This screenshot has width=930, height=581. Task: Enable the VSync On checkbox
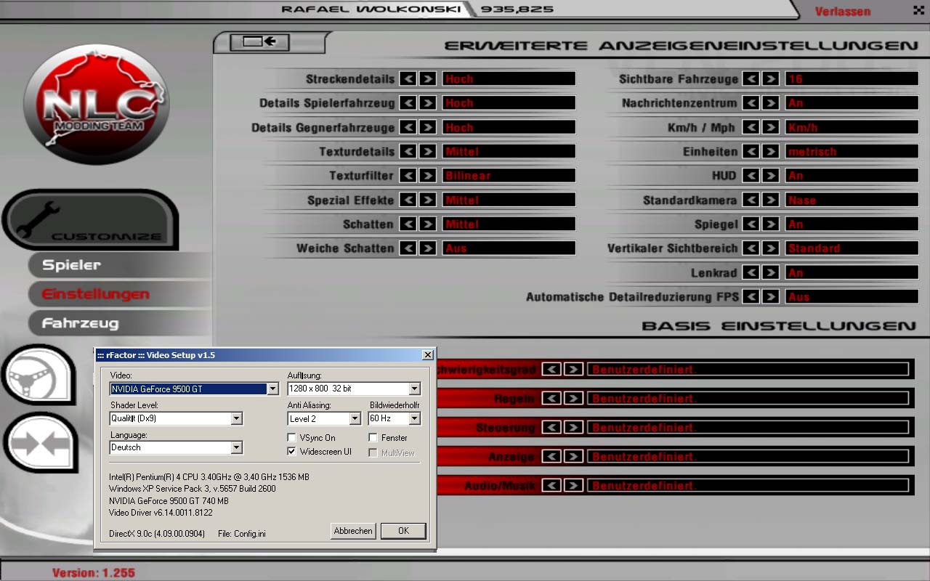[292, 438]
